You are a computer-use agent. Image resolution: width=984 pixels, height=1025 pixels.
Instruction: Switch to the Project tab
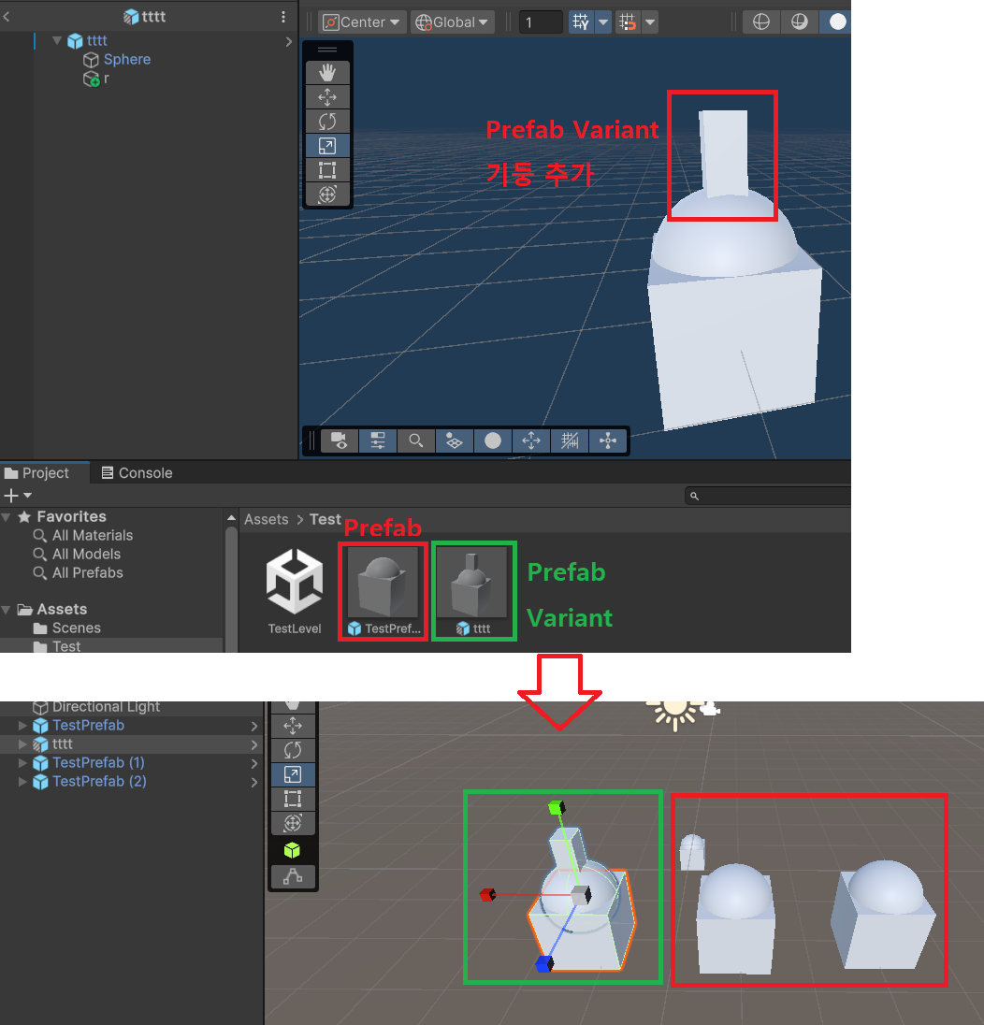coord(36,473)
